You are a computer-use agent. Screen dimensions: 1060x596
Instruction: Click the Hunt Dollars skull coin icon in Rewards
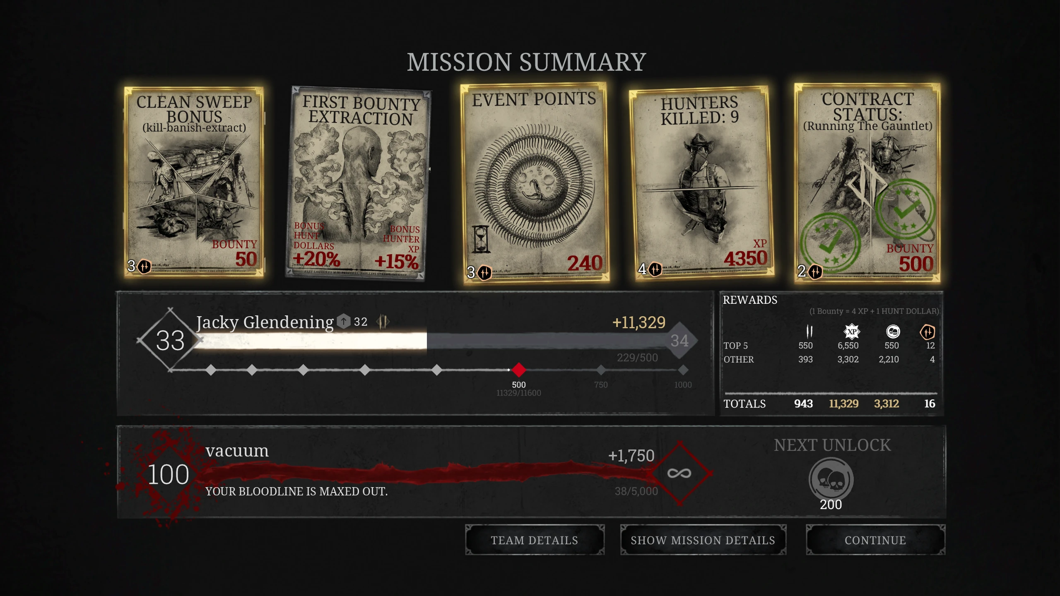click(x=893, y=332)
